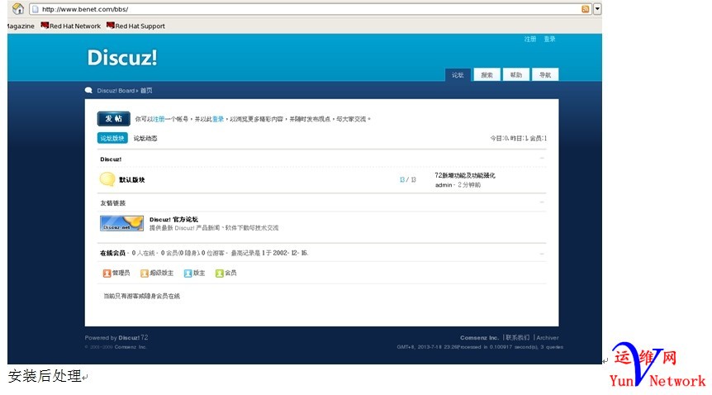This screenshot has width=712, height=395.
Task: Click the 会员 legend icon
Action: tap(220, 274)
